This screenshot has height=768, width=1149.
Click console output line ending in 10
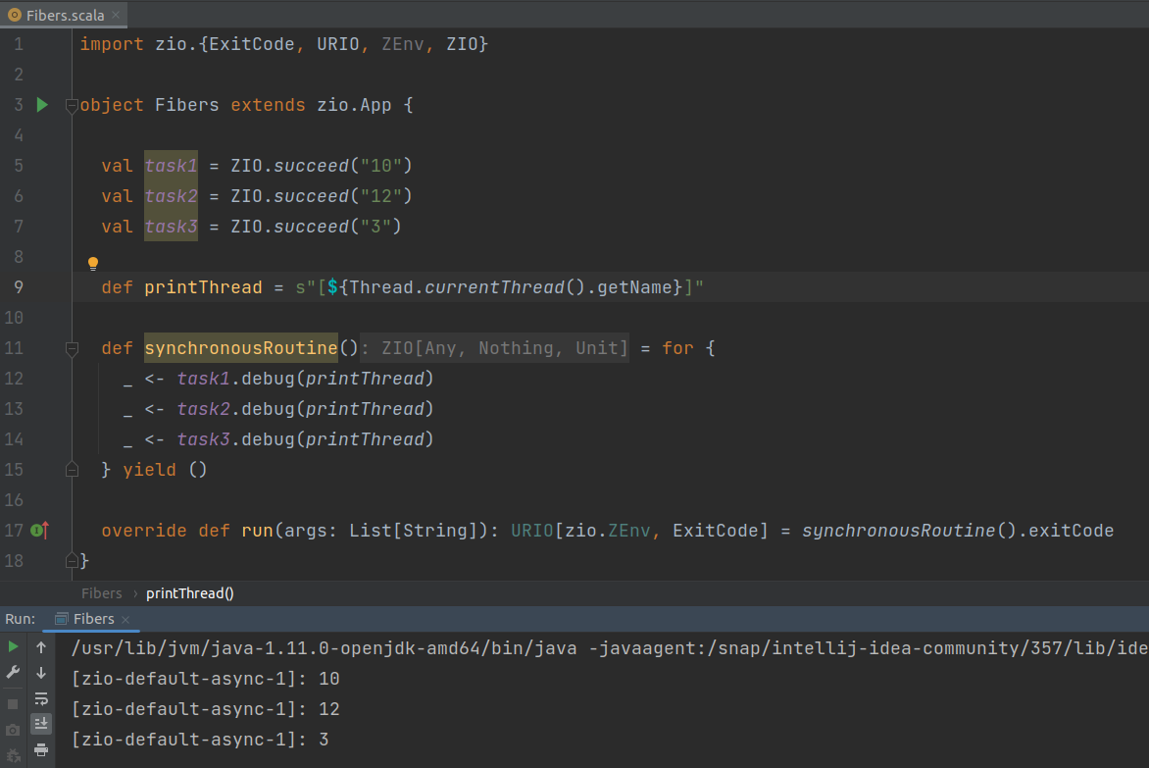[x=205, y=679]
